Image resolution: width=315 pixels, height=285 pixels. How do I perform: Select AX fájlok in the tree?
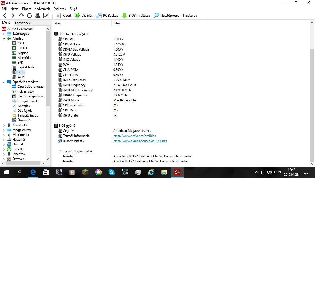[x=24, y=106]
